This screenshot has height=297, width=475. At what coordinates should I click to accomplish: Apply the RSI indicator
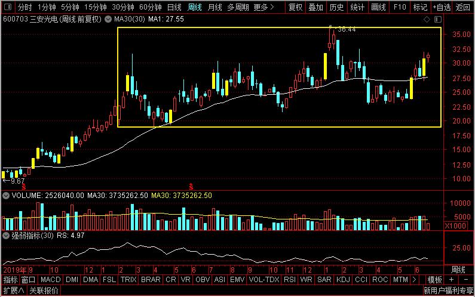290,280
